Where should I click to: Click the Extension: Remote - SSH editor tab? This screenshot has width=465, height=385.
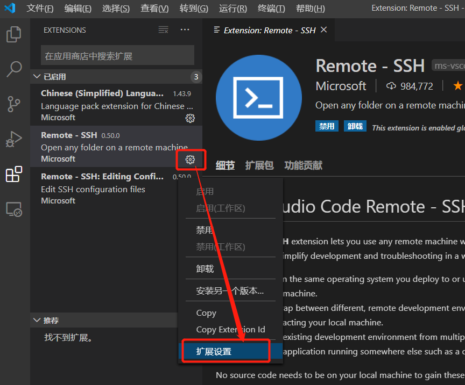[x=270, y=30]
